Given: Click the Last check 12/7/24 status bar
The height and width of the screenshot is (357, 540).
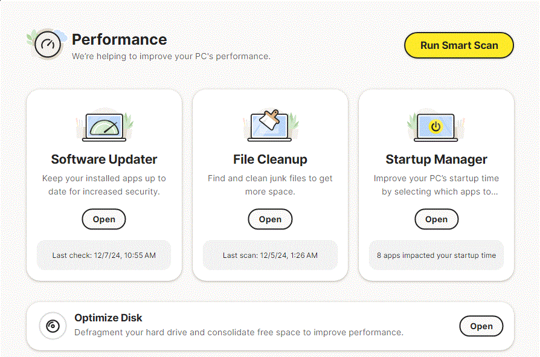Looking at the screenshot, I should click(x=104, y=256).
